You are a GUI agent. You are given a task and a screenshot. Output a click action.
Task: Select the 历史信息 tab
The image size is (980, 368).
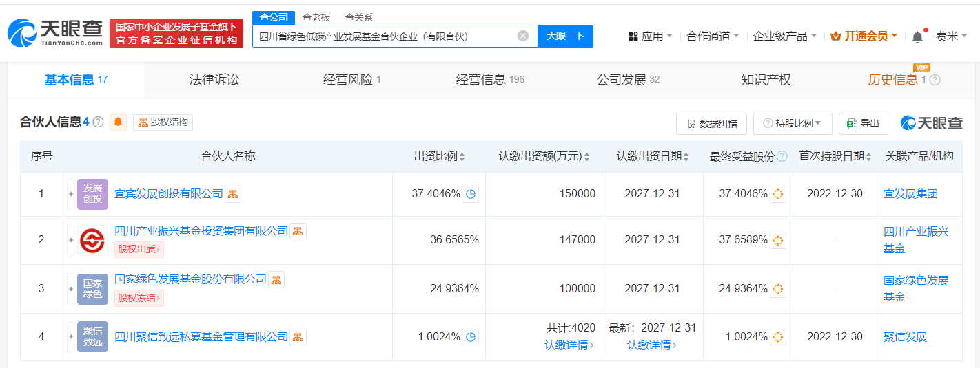coord(897,80)
